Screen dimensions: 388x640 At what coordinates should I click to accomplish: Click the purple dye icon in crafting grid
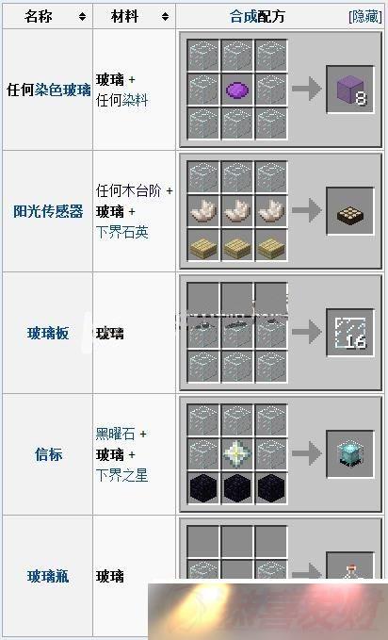237,89
